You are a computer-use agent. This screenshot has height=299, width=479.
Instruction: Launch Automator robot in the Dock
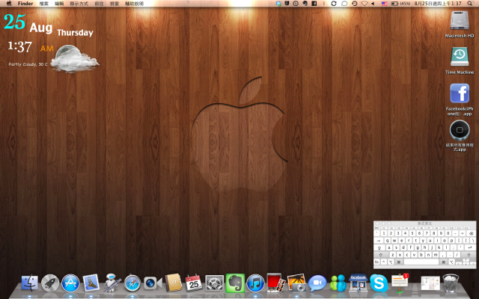[x=112, y=283]
